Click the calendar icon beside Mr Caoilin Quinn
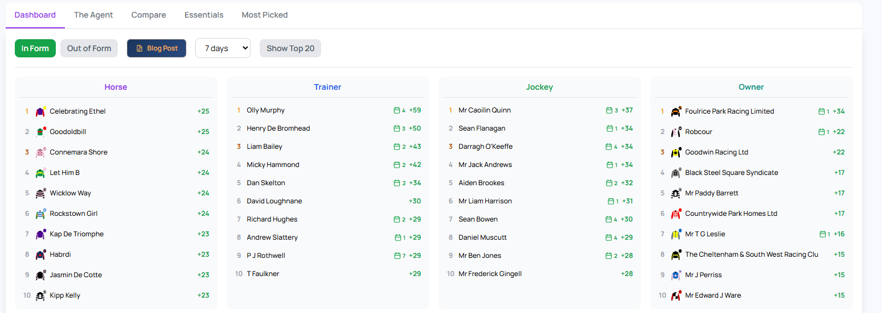Image resolution: width=882 pixels, height=313 pixels. click(609, 110)
